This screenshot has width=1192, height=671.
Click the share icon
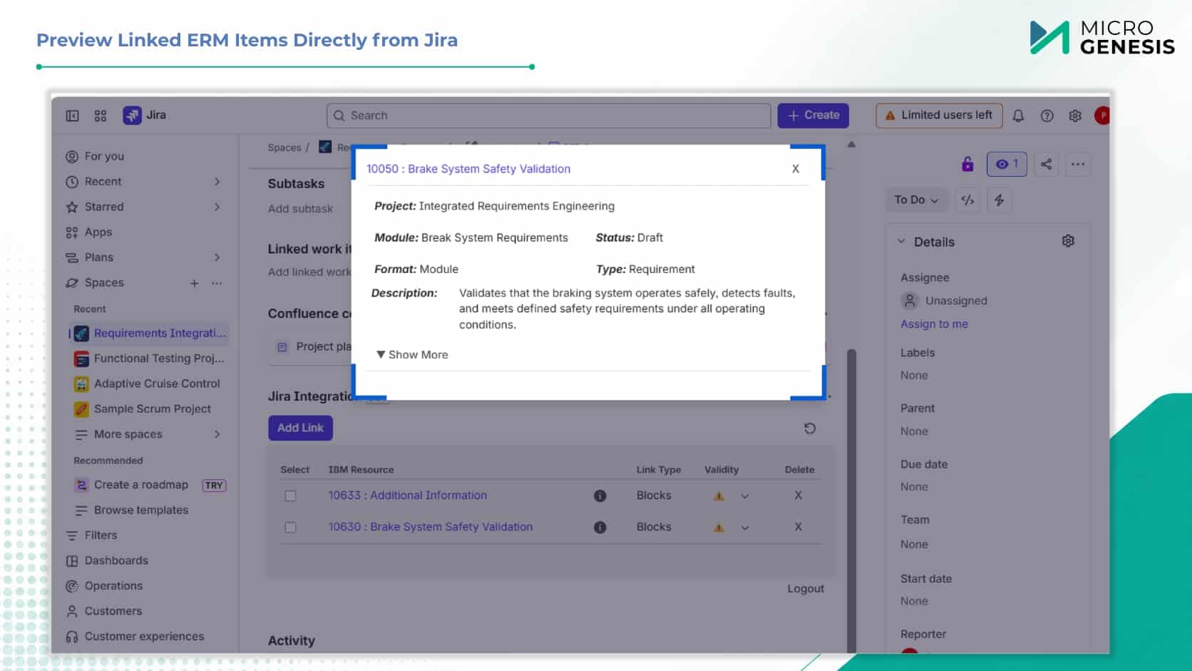1046,164
